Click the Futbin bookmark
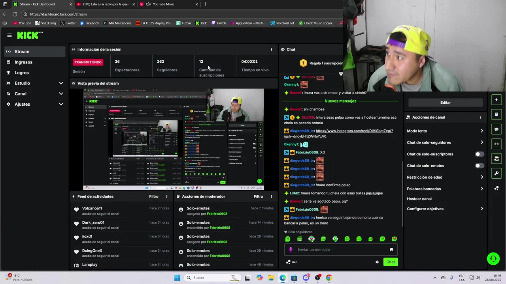 pyautogui.click(x=183, y=23)
